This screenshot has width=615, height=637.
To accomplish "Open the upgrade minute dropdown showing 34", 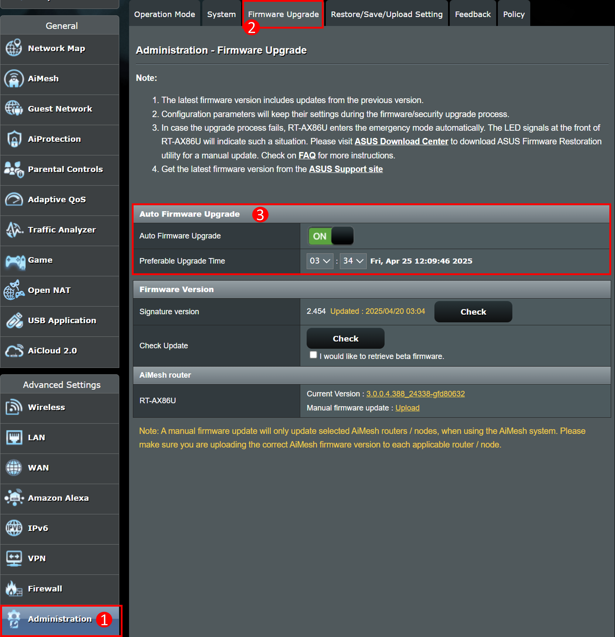I will 353,261.
